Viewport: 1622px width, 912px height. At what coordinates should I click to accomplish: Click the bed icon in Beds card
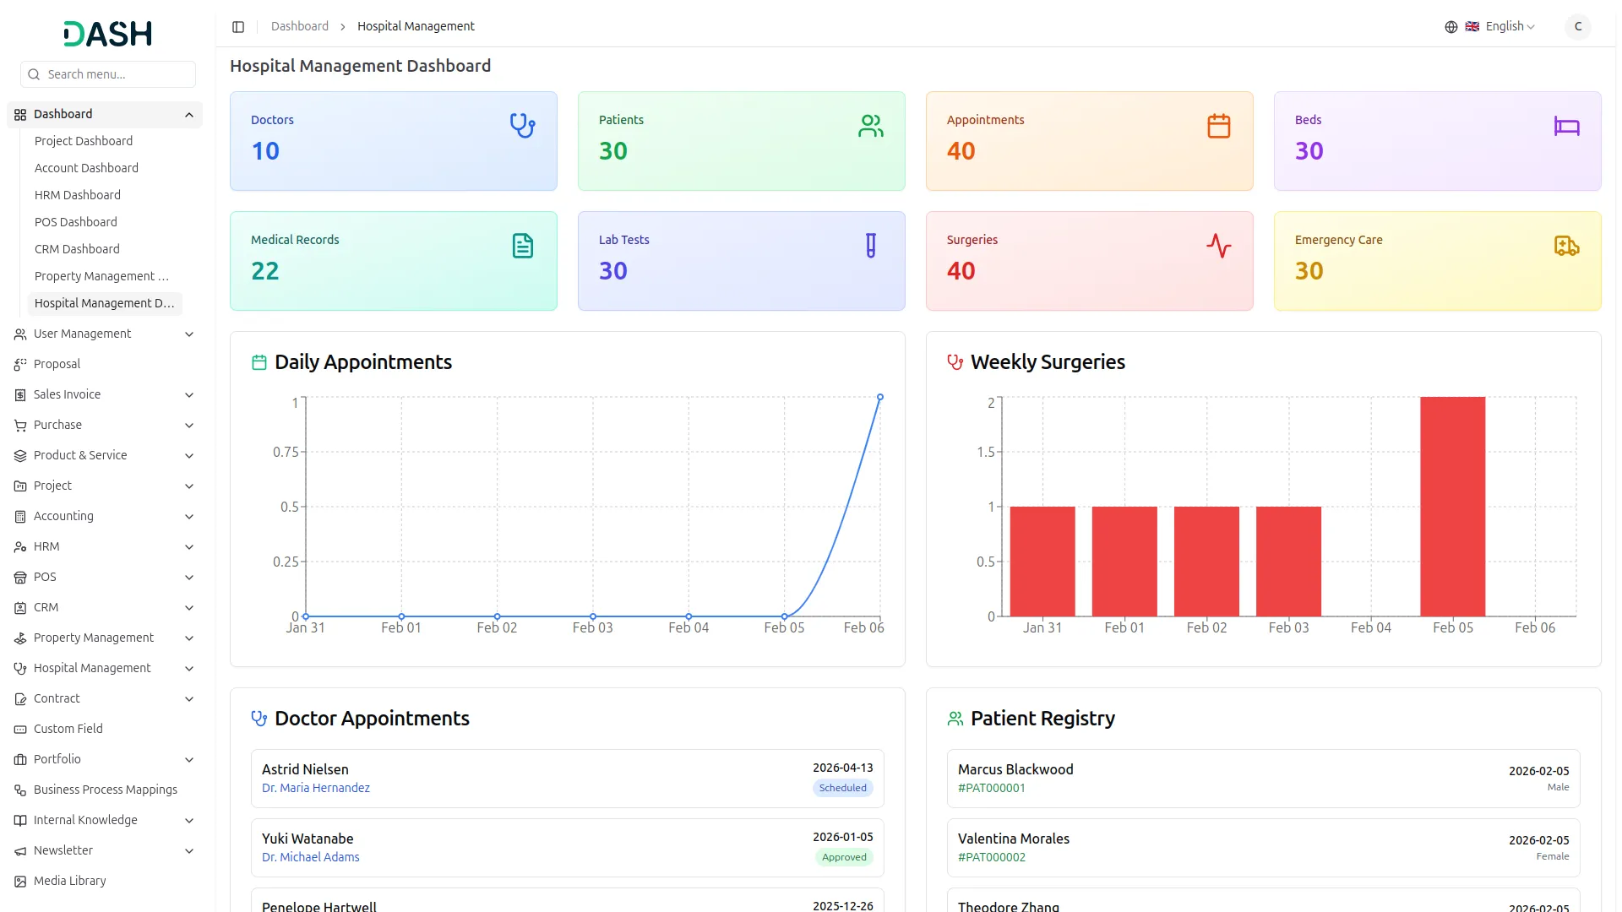point(1566,126)
